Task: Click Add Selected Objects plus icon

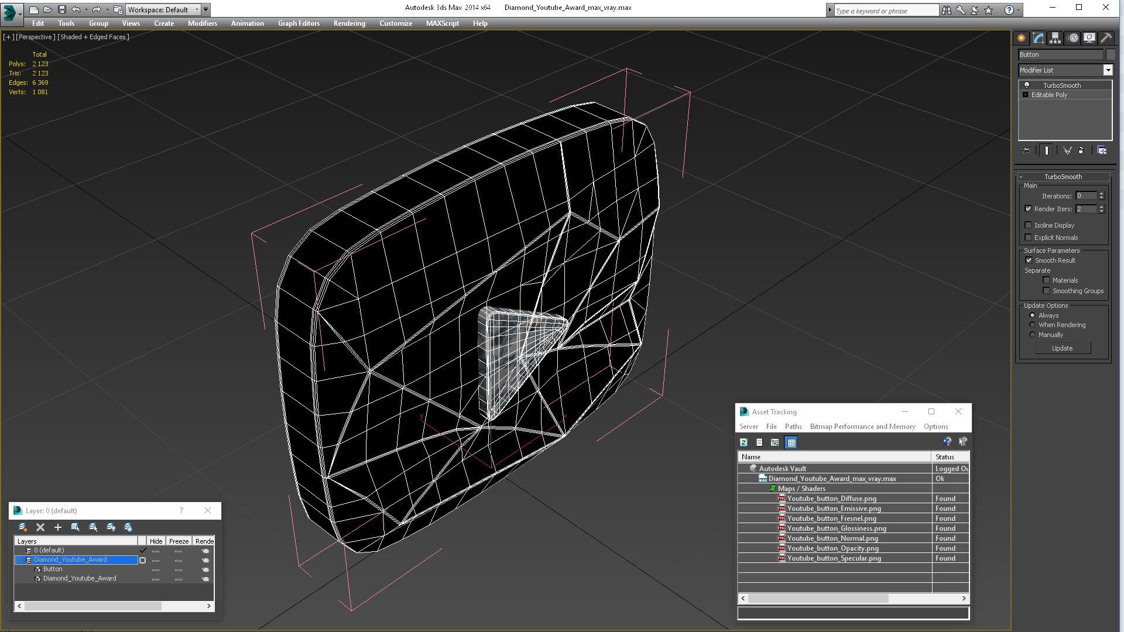Action: tap(58, 527)
